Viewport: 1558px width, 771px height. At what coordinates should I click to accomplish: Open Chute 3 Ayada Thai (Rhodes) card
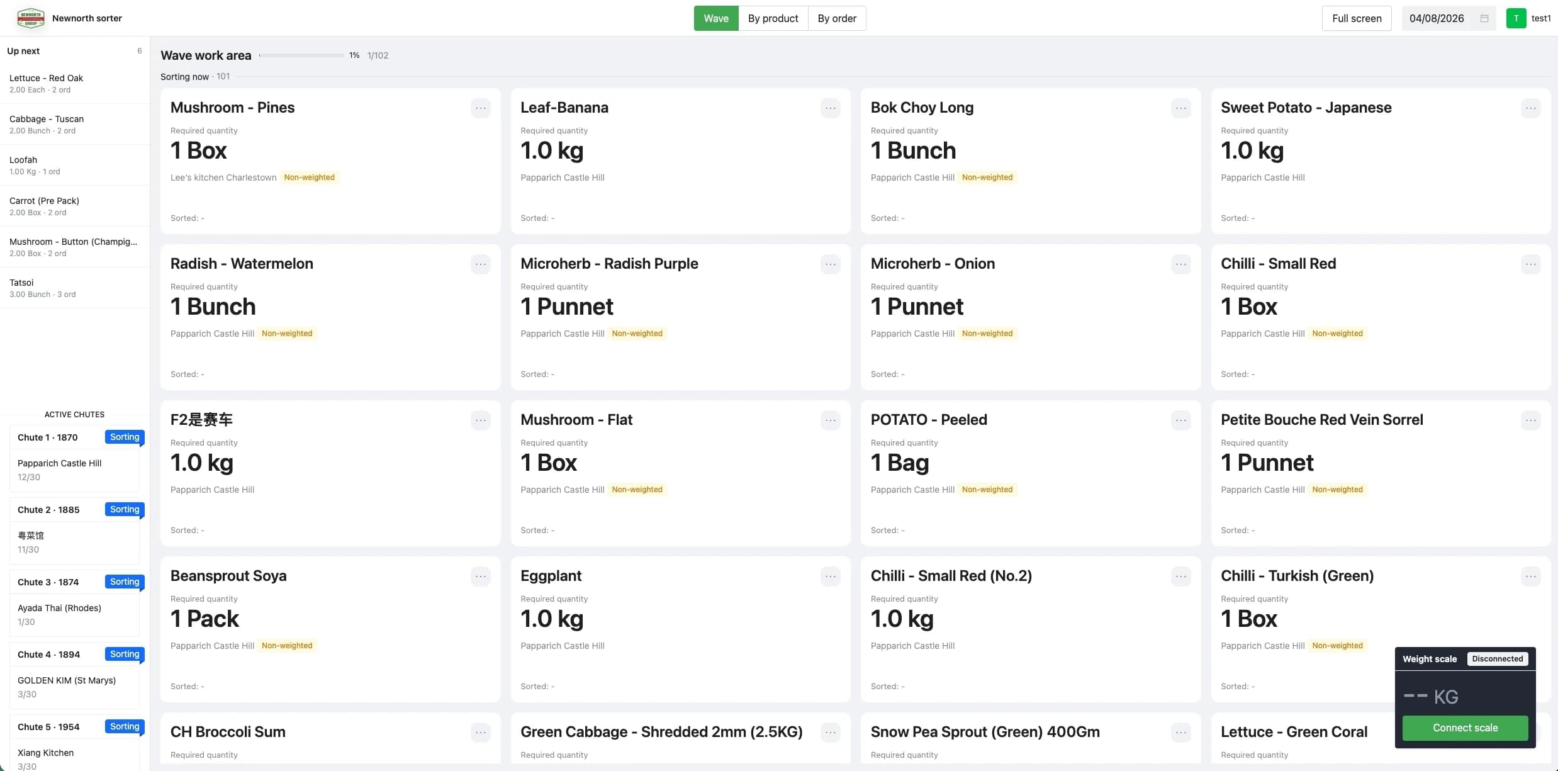tap(74, 604)
